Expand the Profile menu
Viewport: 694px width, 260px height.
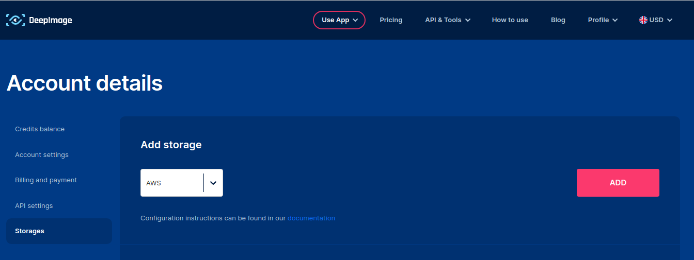(602, 20)
